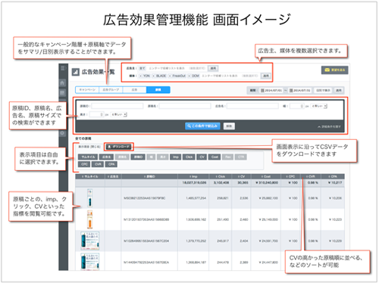Apply the media filter with its 適用 button
379x283 pixels.
(266, 76)
